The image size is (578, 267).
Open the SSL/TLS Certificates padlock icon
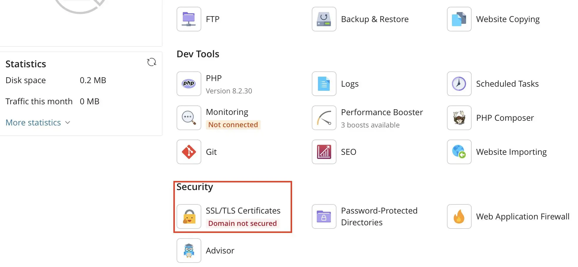(188, 216)
